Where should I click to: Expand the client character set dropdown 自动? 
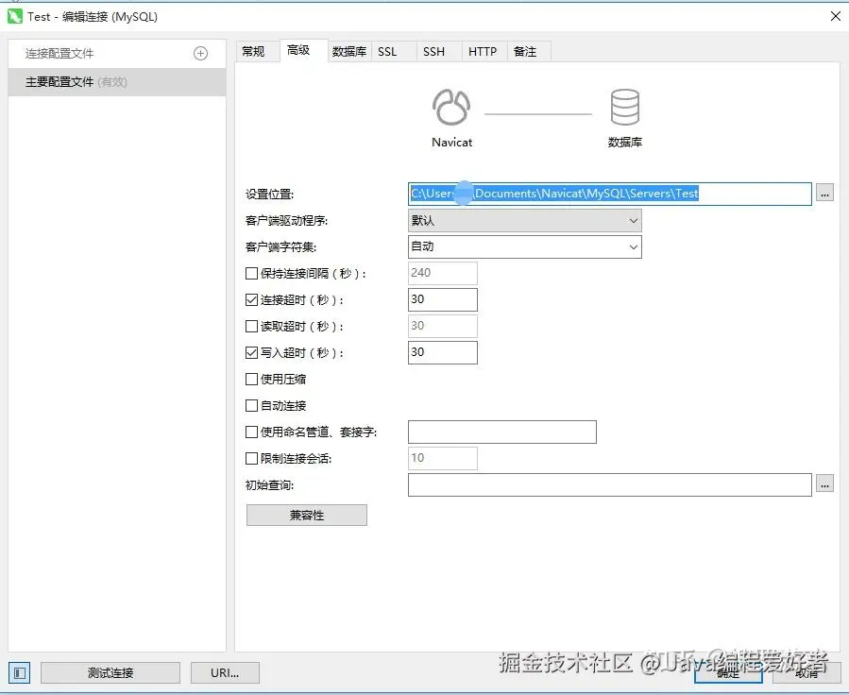pyautogui.click(x=525, y=246)
